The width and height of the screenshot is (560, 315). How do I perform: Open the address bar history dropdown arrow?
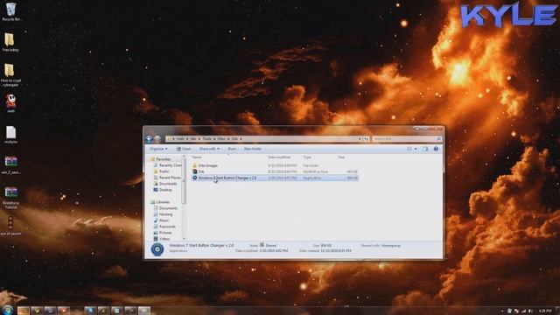360,138
